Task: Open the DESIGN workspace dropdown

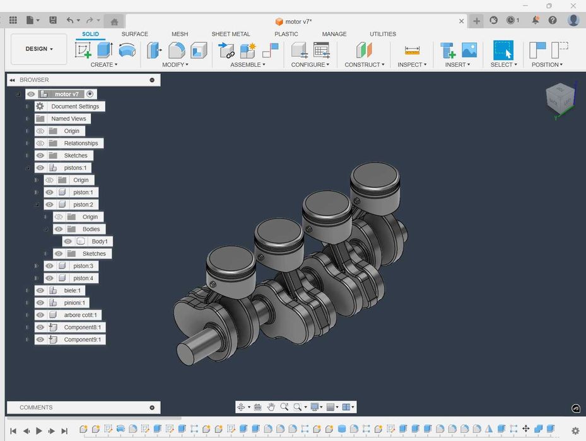Action: tap(39, 49)
